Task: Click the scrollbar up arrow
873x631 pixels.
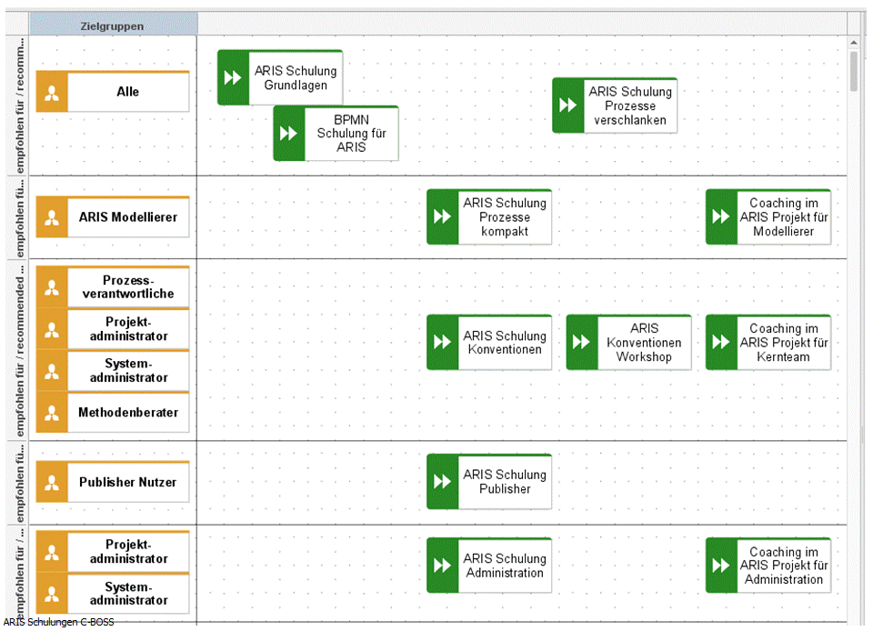Action: tap(854, 43)
